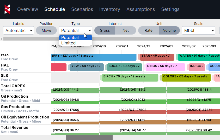Choose Limited from the Type list
The image size is (220, 140).
[69, 43]
